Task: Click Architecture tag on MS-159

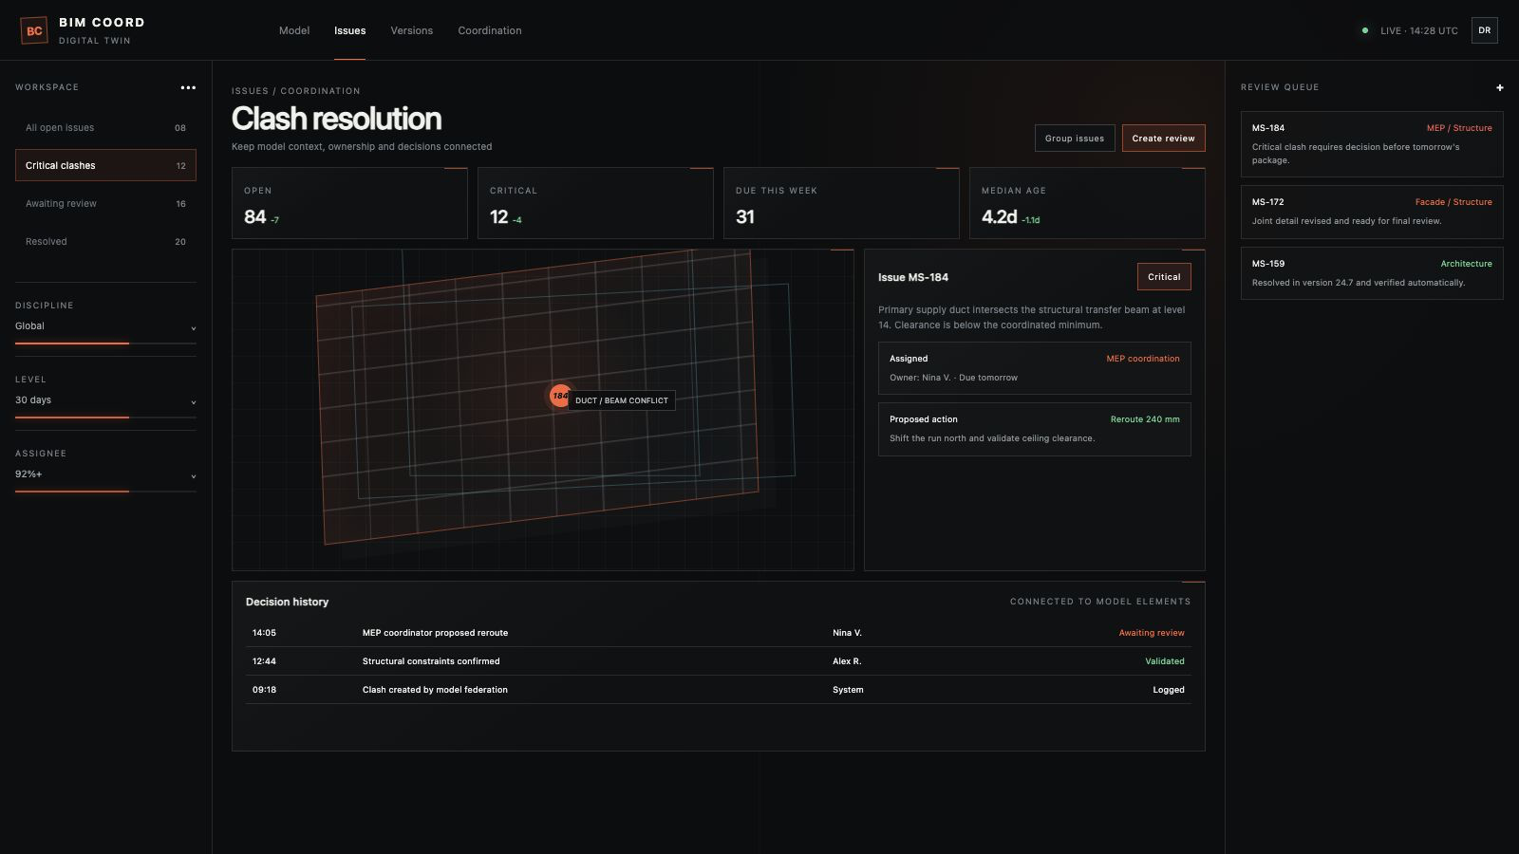Action: (x=1467, y=264)
